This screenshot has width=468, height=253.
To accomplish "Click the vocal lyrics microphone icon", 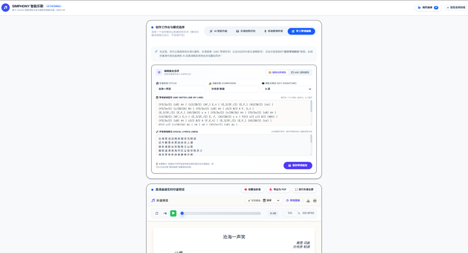I will [x=157, y=132].
